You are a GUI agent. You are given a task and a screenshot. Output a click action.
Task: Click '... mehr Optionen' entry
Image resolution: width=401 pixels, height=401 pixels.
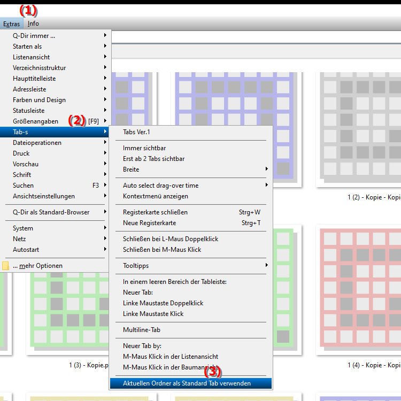[x=55, y=266]
